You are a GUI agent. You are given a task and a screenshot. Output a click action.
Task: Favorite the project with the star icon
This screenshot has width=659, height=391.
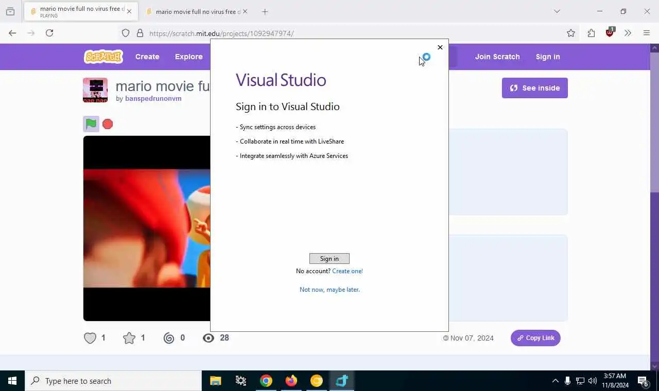pyautogui.click(x=129, y=338)
